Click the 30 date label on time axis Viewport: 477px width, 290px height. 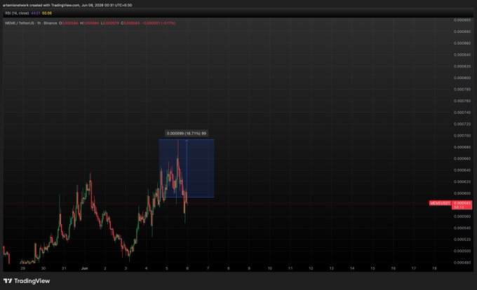43,268
